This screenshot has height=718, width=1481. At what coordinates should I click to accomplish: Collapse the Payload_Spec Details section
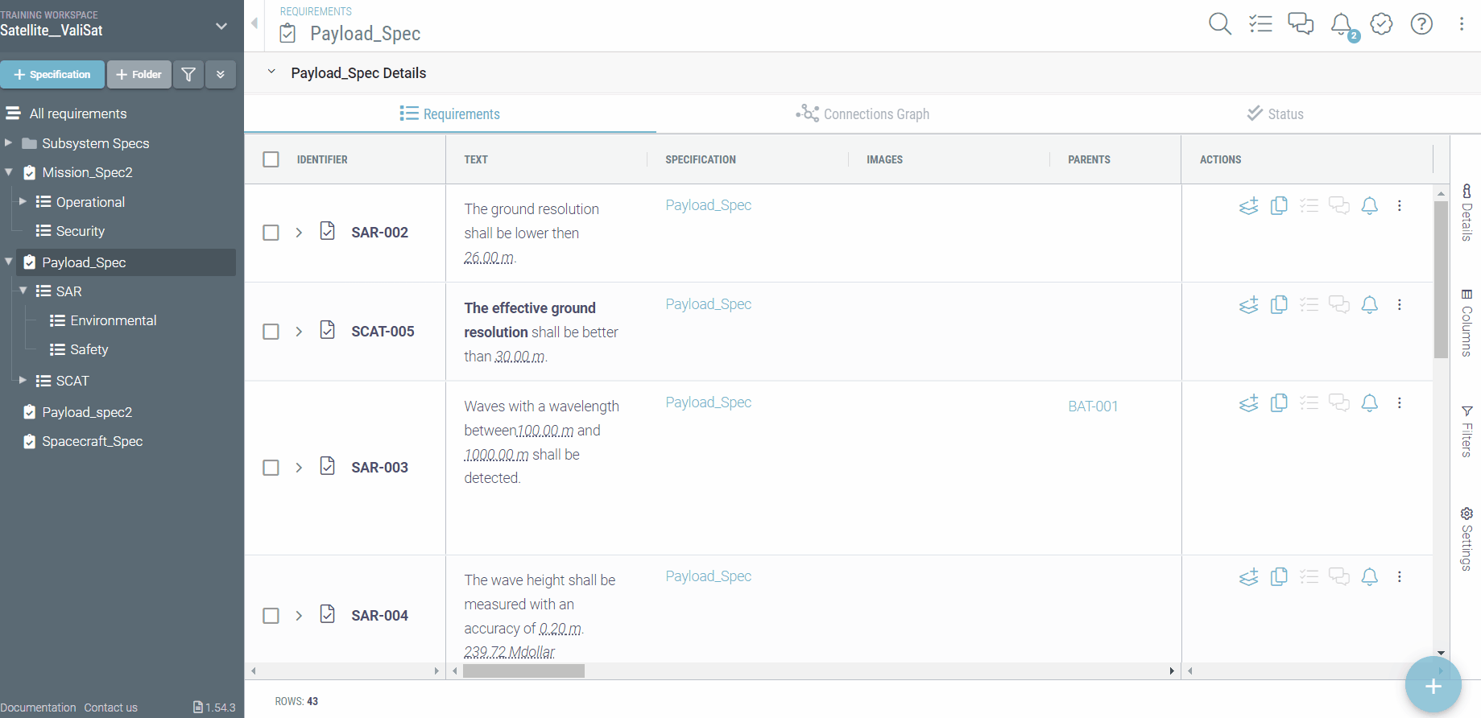tap(272, 72)
